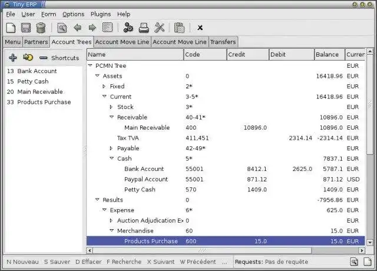Click the 'N Nouveau' status bar entry

pyautogui.click(x=22, y=262)
